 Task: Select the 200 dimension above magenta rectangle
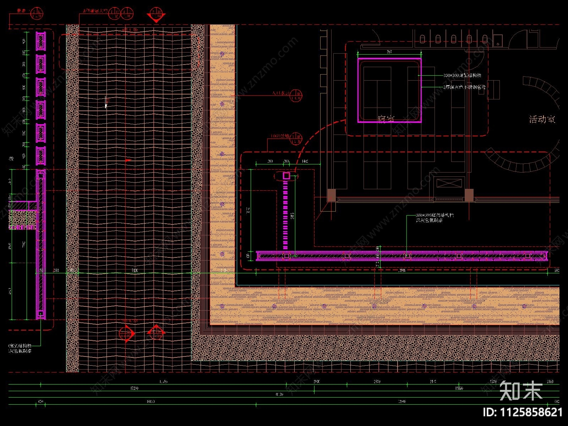389,52
